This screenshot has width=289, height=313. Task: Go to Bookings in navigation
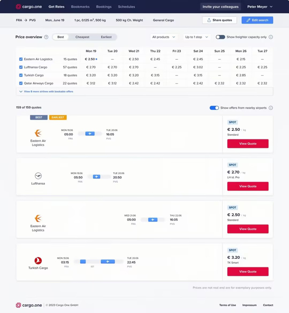[104, 6]
